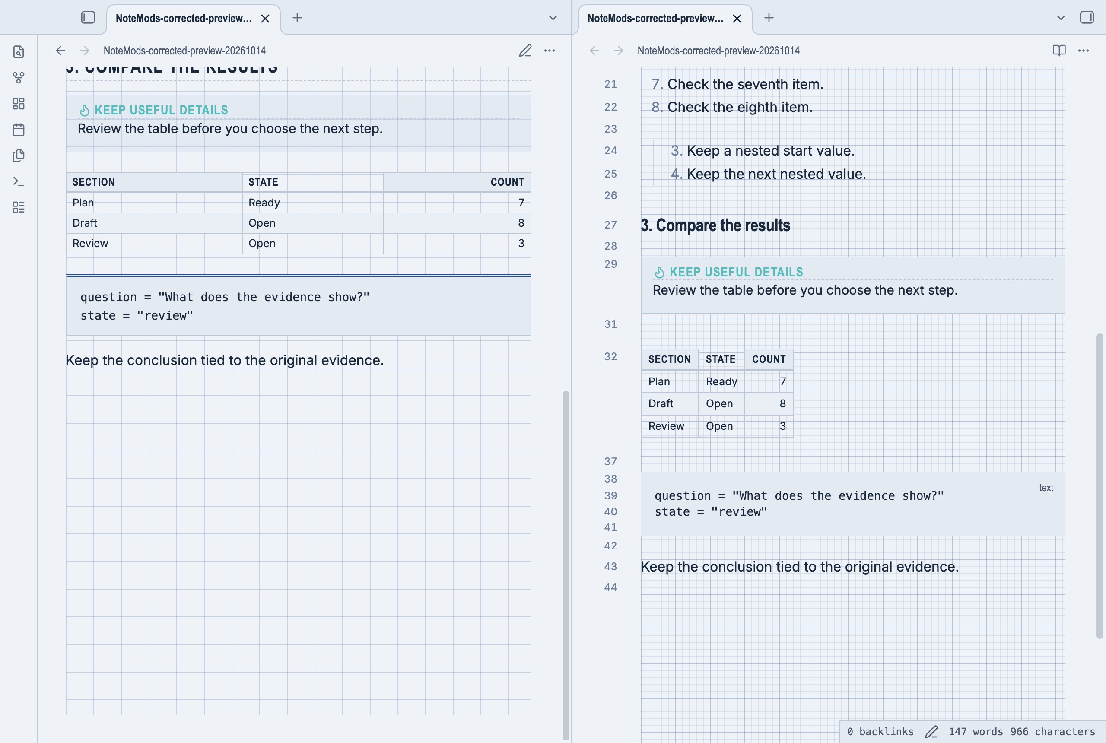1106x743 pixels.
Task: Toggle the right sidebar
Action: click(1087, 18)
